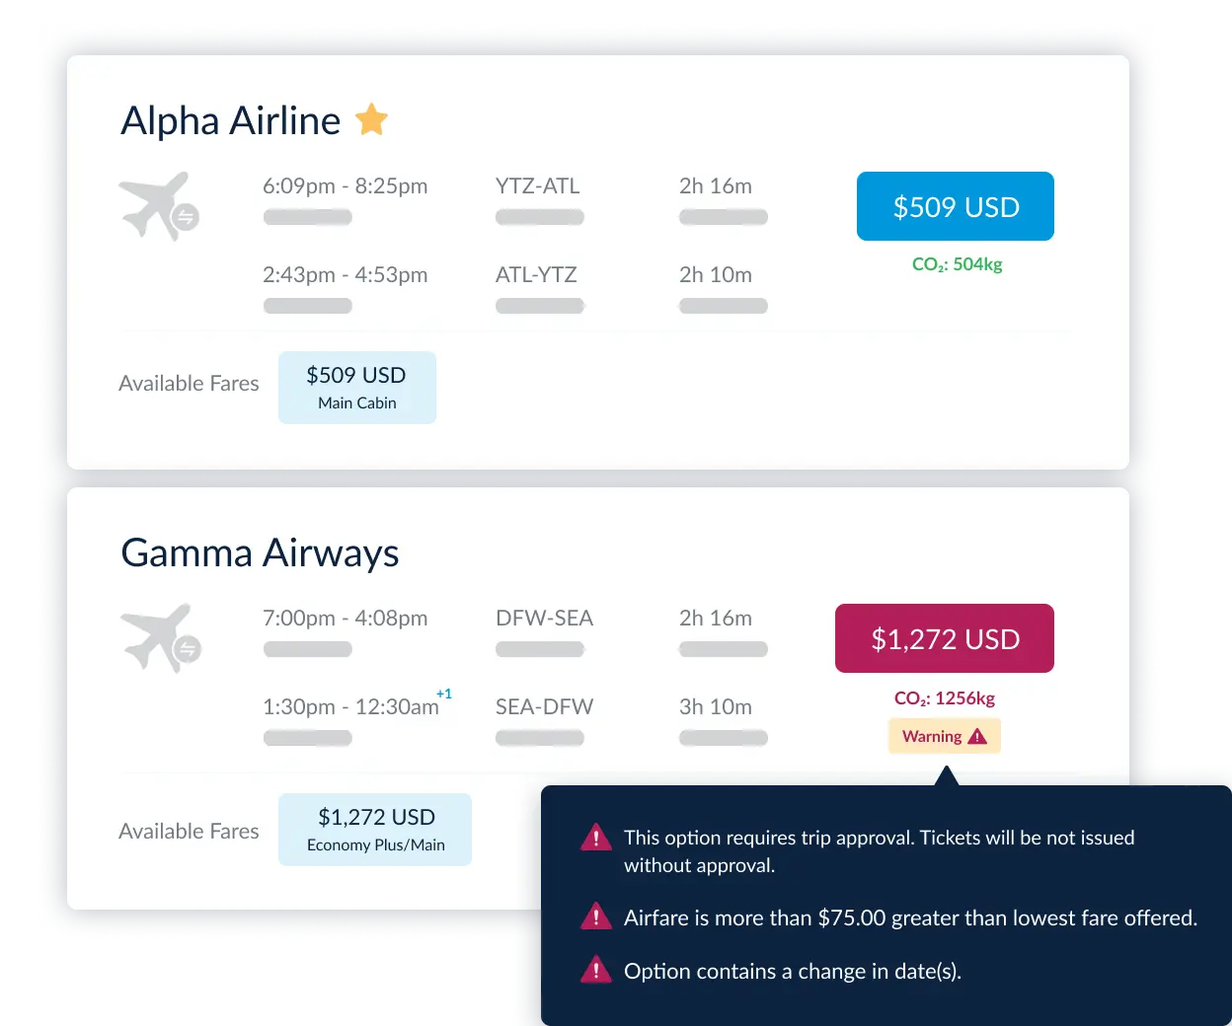Click the warning icon beside the airfare message
Screen dimensions: 1232x1026
point(596,916)
